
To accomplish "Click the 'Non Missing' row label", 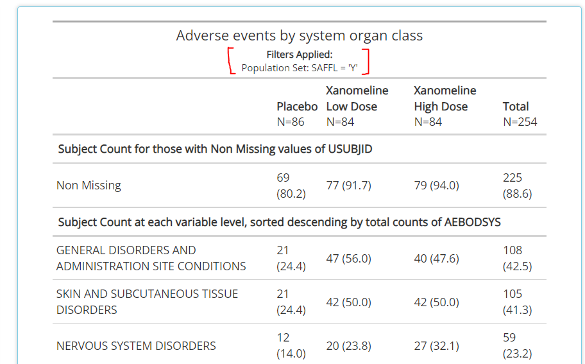I will pyautogui.click(x=89, y=186).
